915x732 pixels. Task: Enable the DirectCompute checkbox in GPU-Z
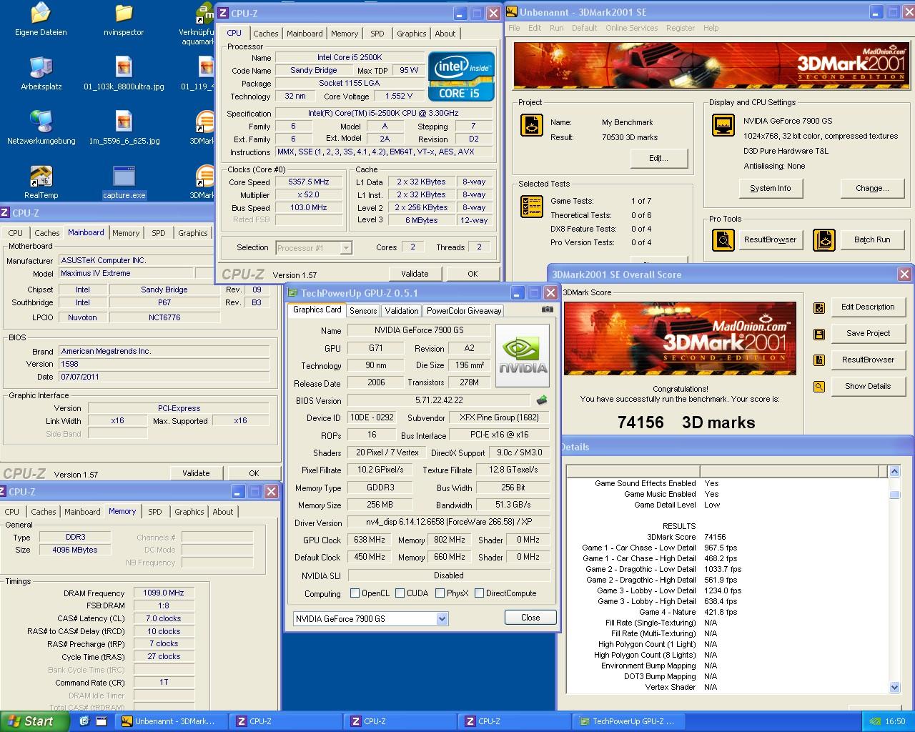pos(479,593)
